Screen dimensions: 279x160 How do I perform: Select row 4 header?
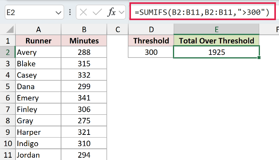(8, 75)
